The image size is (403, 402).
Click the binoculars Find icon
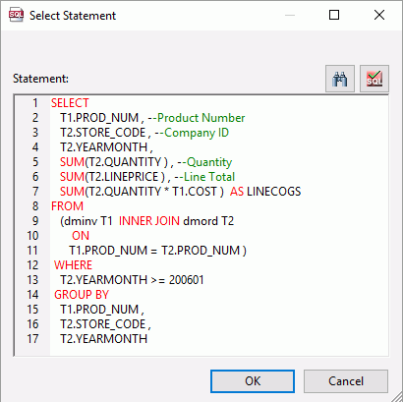340,79
